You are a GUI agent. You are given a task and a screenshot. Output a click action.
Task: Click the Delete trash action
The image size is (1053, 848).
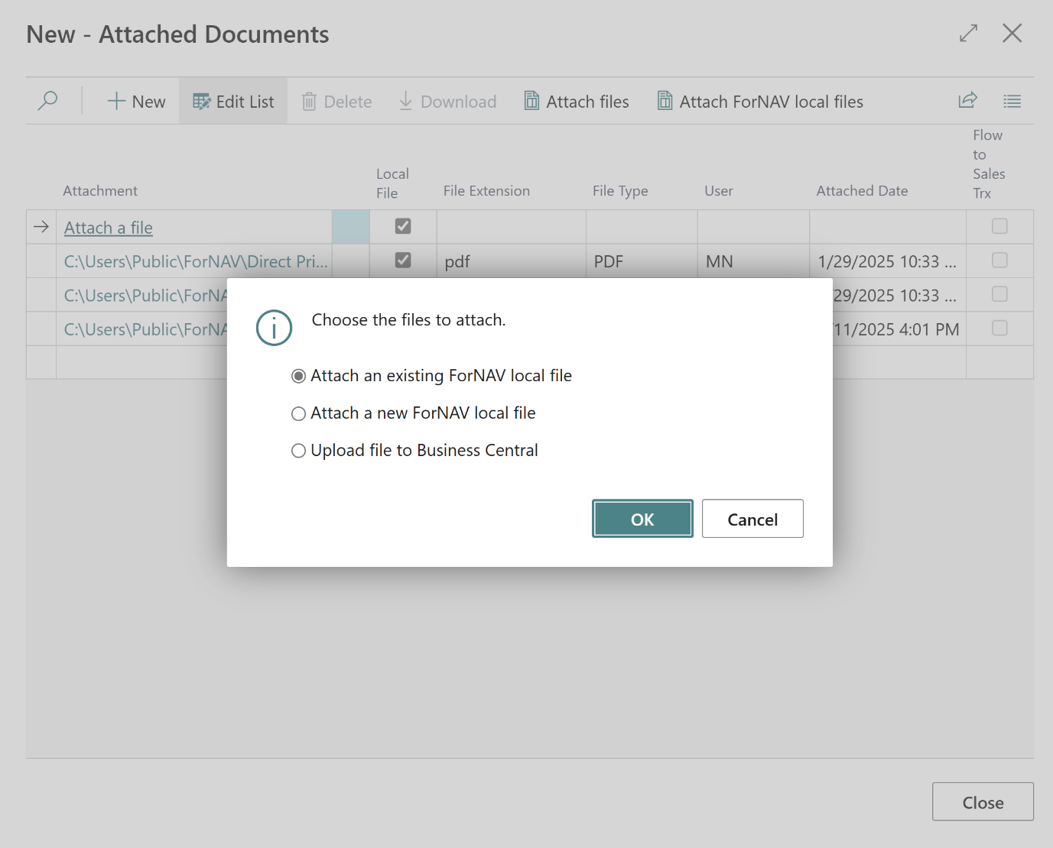[x=337, y=102]
